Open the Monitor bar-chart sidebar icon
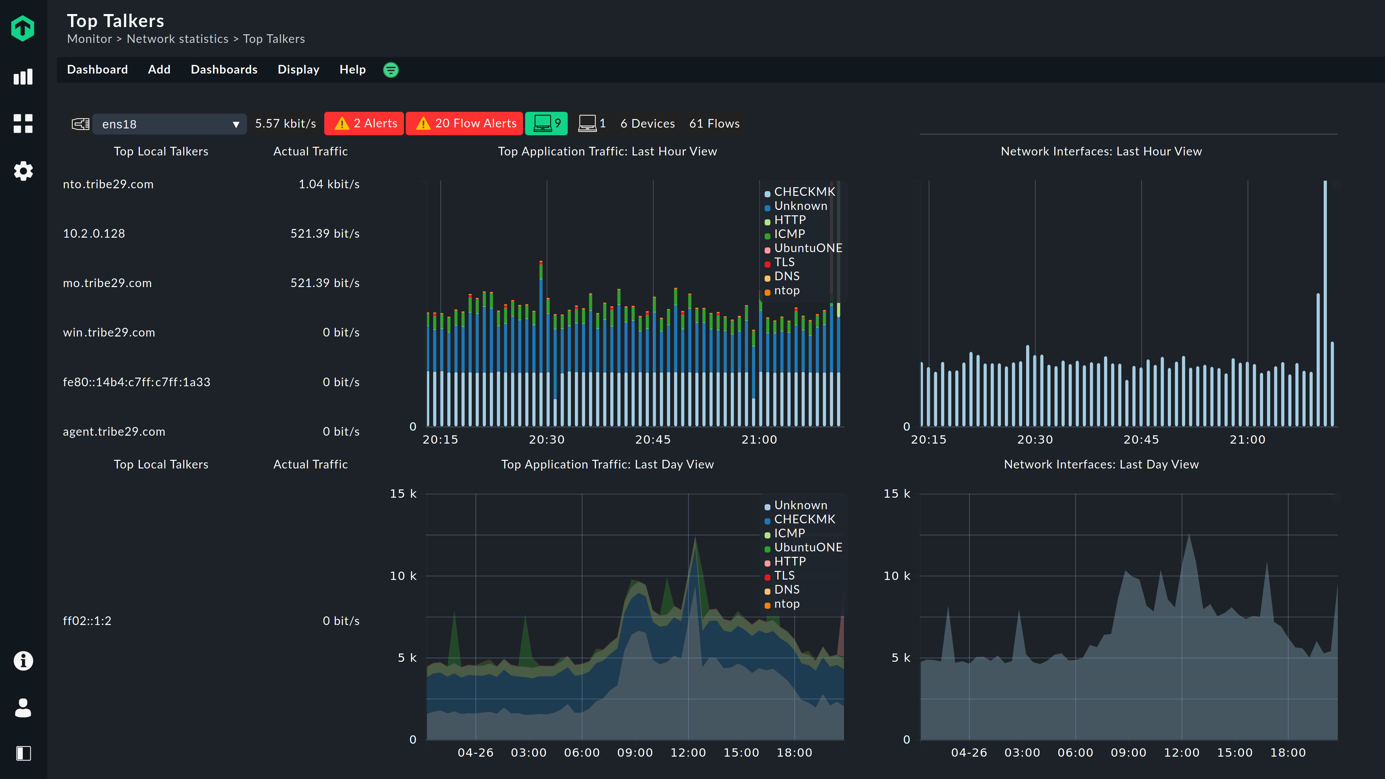Screen dimensions: 1385x779 click(23, 77)
